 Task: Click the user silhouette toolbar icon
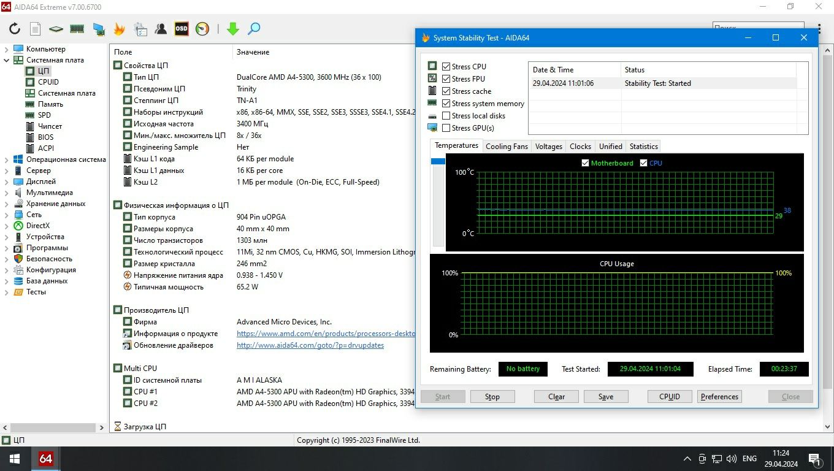(x=161, y=29)
